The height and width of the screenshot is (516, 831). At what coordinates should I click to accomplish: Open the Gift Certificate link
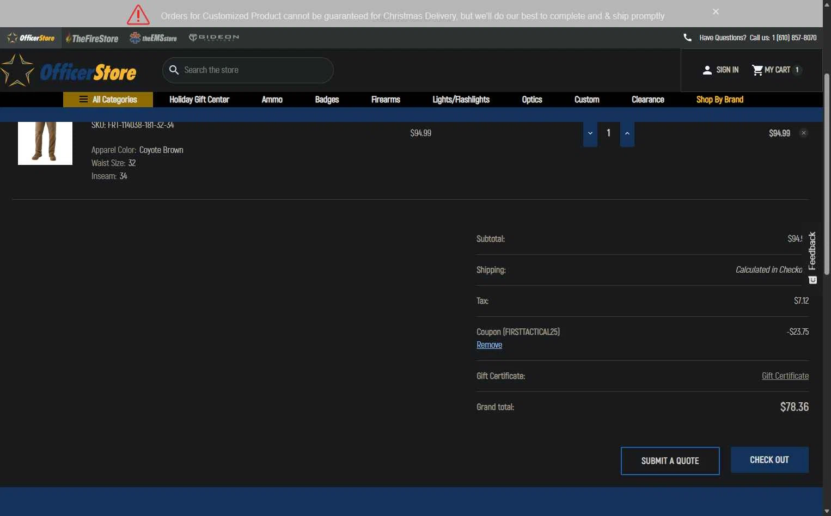pyautogui.click(x=785, y=376)
